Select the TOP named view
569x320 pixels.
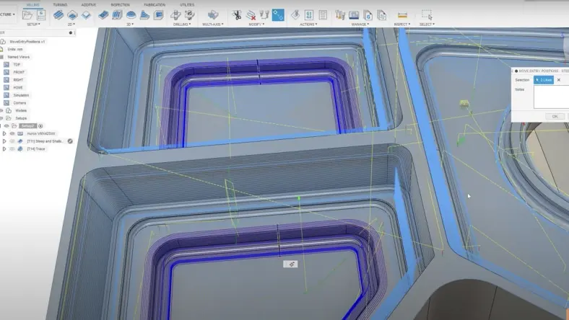tap(17, 65)
